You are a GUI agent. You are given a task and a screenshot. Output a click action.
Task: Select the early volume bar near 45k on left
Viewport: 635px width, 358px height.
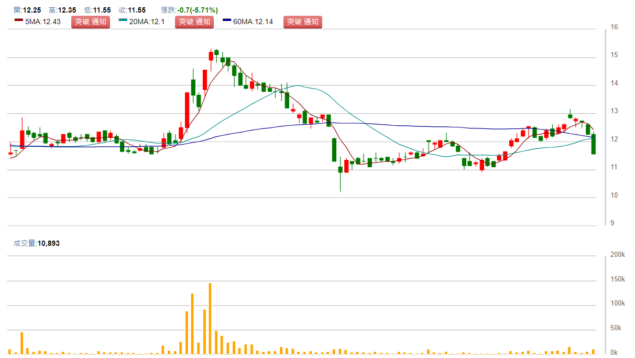tap(21, 343)
